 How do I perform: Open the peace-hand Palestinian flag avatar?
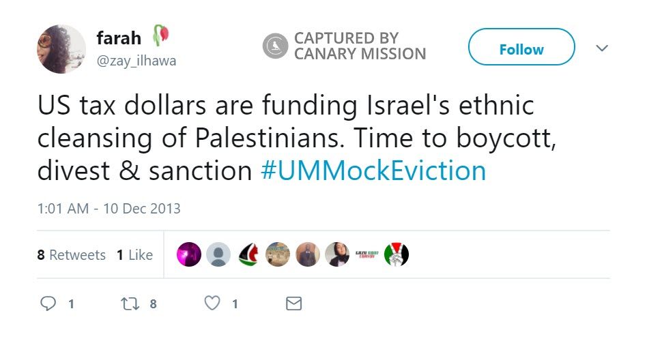pos(396,254)
